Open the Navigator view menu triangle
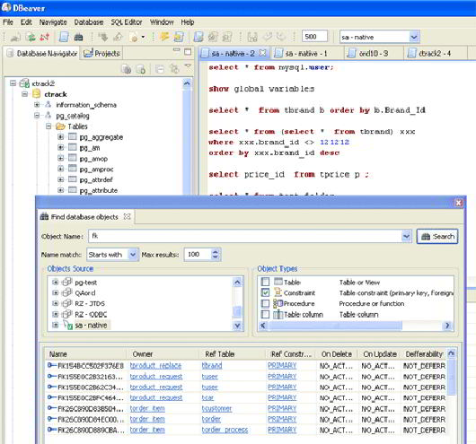This screenshot has width=476, height=444. (188, 65)
